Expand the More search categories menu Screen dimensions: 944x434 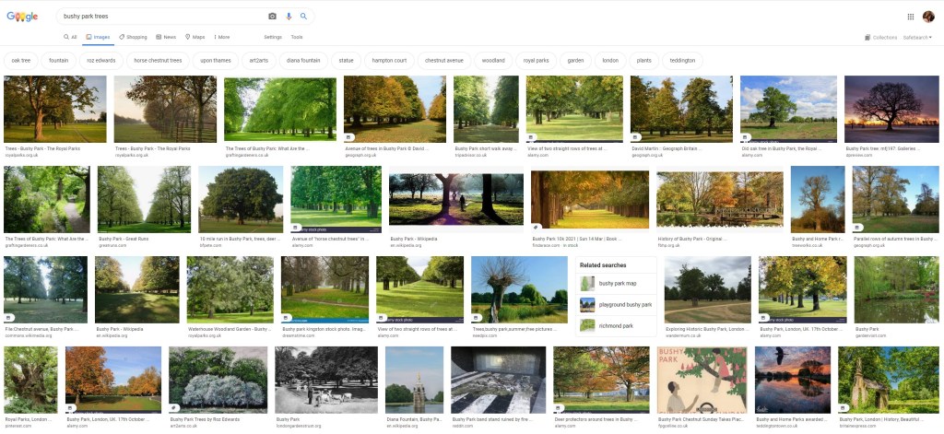pos(220,37)
